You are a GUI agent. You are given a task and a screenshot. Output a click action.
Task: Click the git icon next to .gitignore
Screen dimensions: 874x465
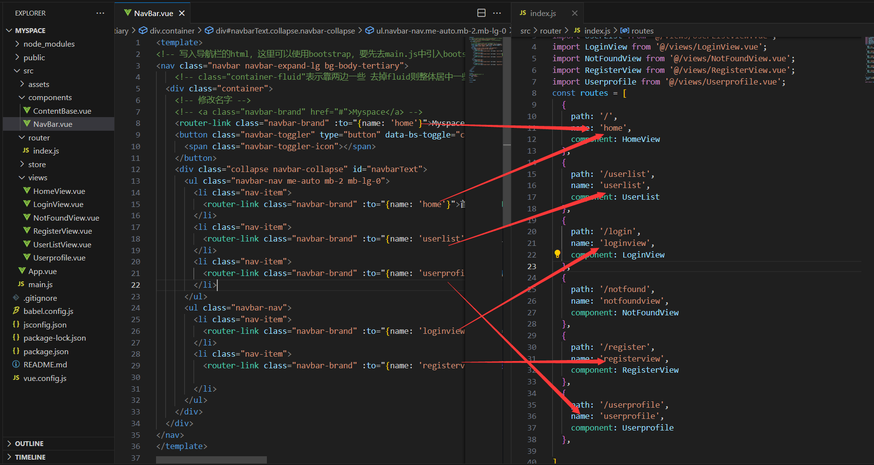pyautogui.click(x=16, y=298)
